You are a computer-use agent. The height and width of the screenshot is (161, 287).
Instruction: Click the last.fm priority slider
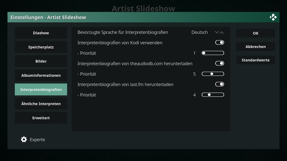tap(213, 95)
